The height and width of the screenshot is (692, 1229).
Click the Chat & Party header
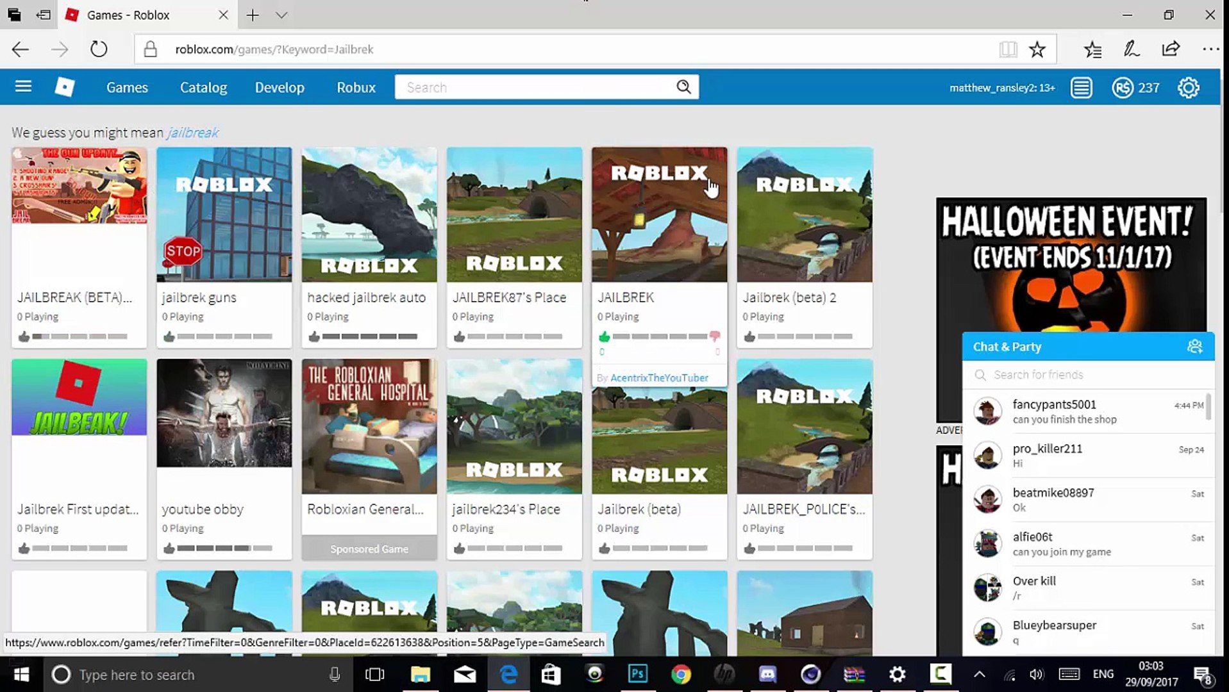[1088, 347]
